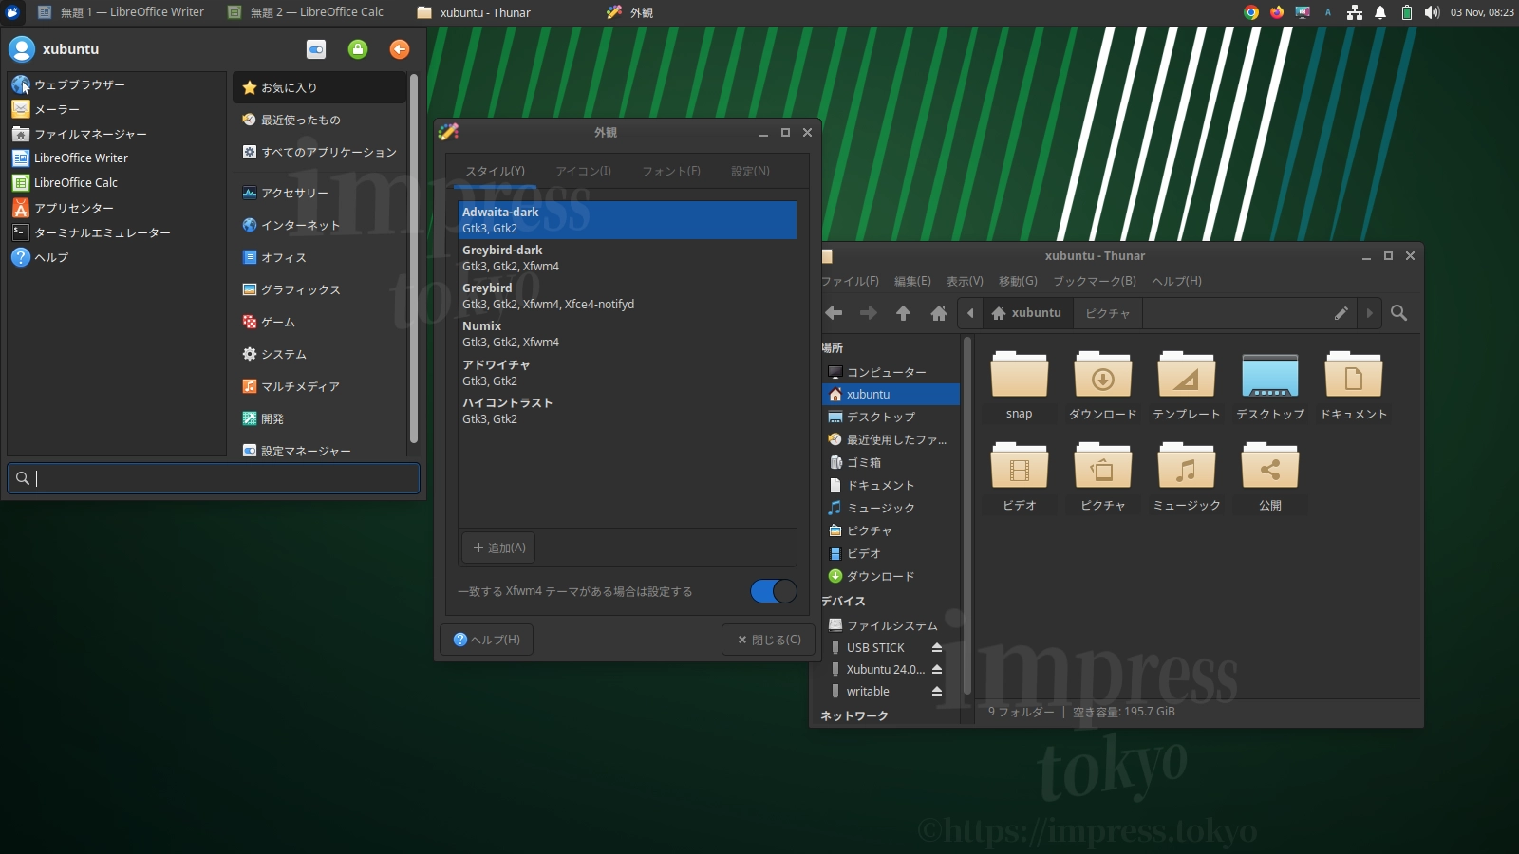Launch LibreOffice Calc from the menu

coord(117,182)
